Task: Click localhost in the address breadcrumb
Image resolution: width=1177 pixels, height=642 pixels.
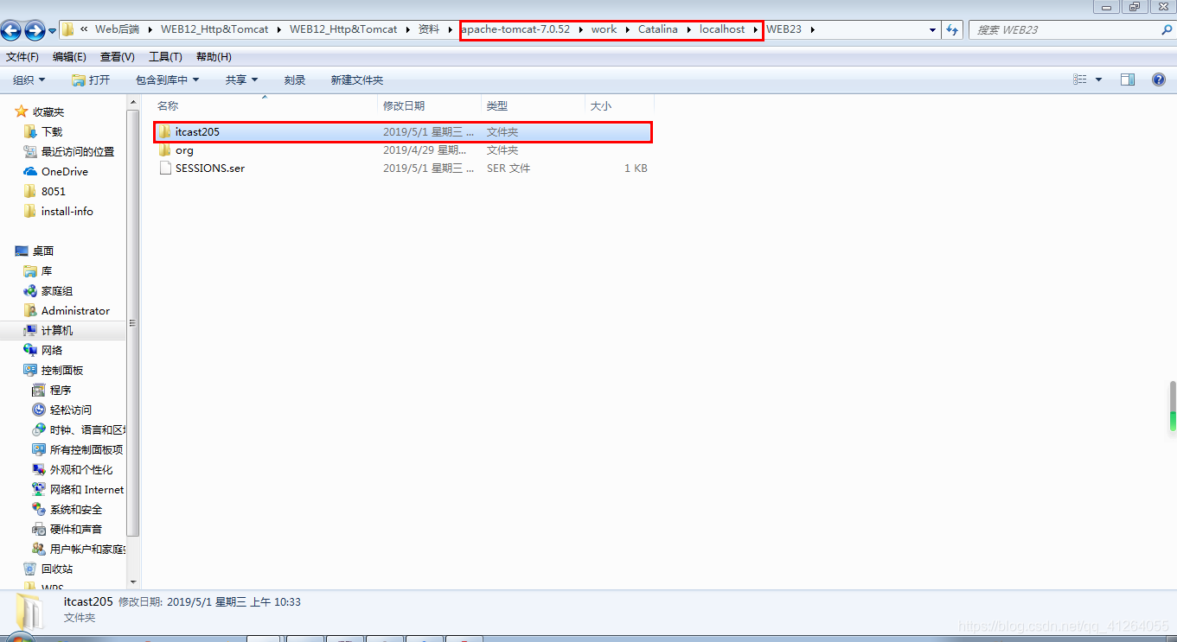Action: click(722, 29)
